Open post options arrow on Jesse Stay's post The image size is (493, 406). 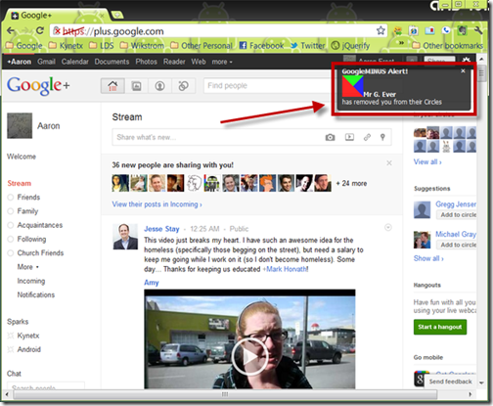(x=388, y=227)
